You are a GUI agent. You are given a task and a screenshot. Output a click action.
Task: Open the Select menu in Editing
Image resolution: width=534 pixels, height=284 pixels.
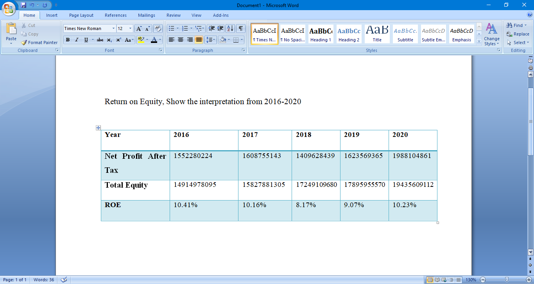[518, 43]
